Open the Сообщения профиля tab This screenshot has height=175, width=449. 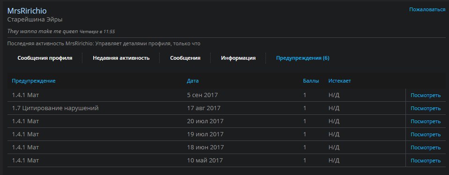pyautogui.click(x=44, y=58)
